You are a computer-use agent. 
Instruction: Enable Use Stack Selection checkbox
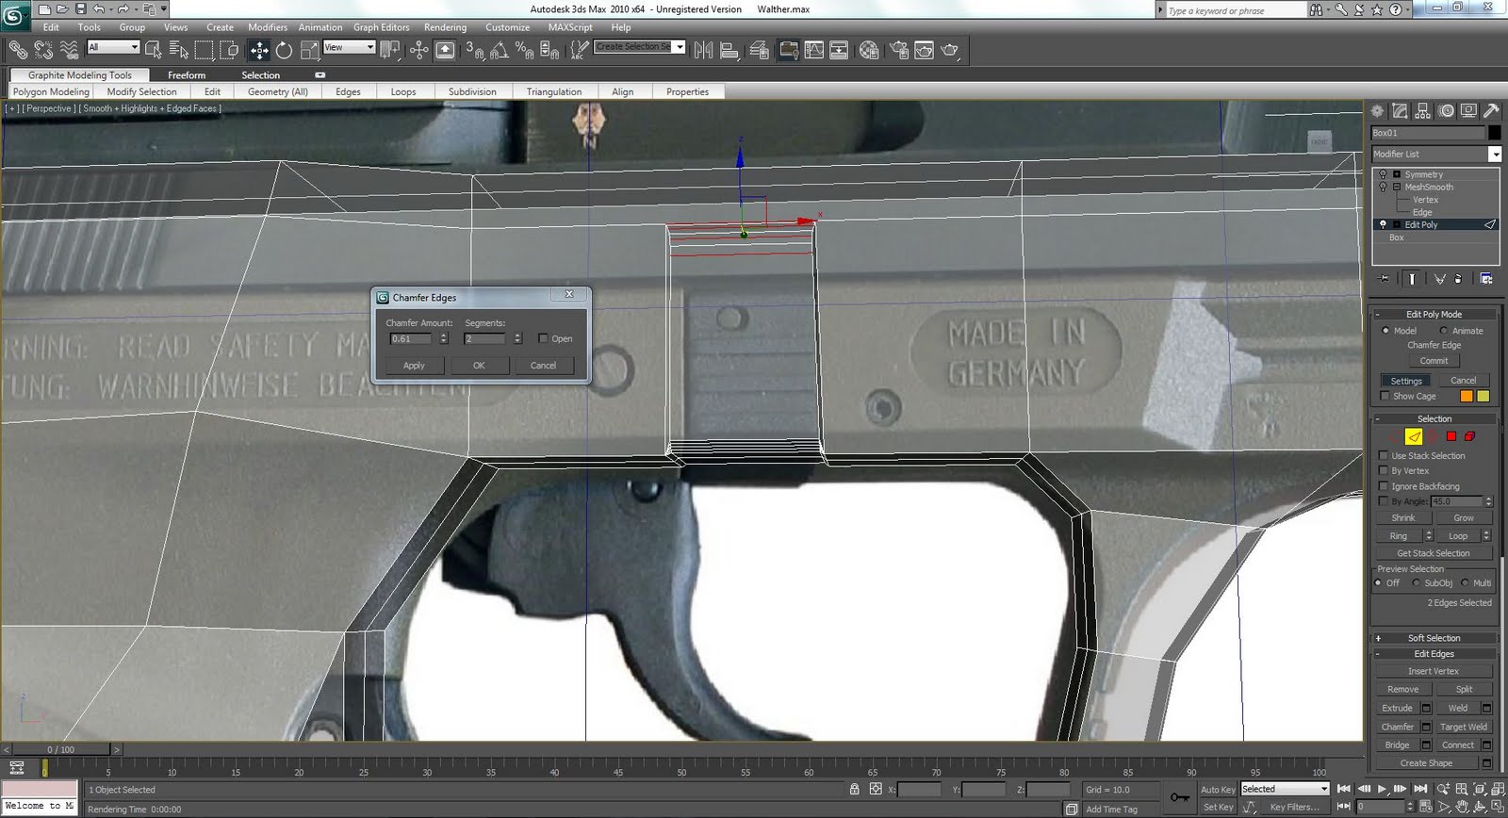(1384, 456)
